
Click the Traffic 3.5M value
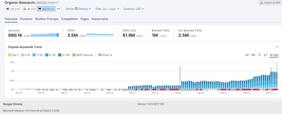coord(72,35)
